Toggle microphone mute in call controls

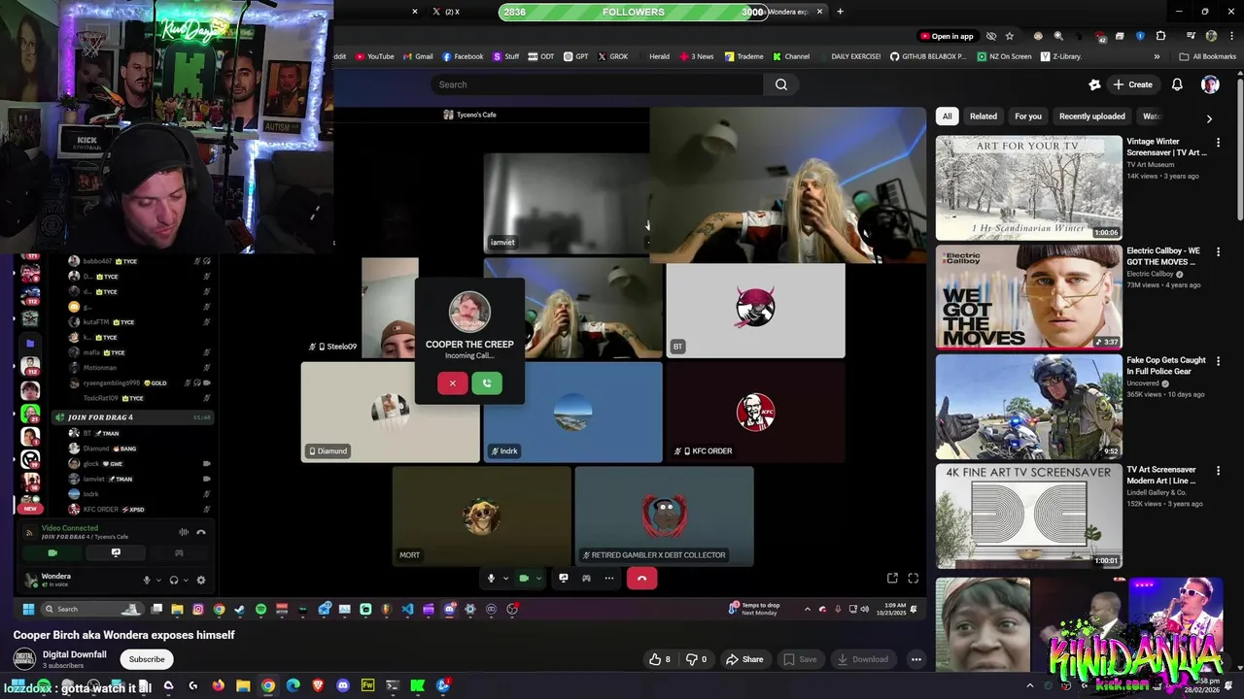pyautogui.click(x=491, y=579)
